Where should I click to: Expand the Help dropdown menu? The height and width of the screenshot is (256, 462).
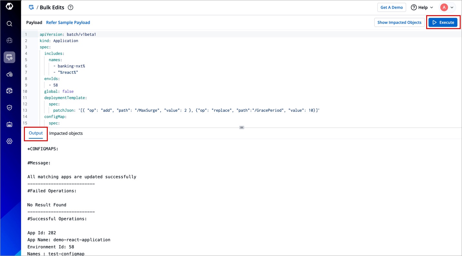click(422, 7)
